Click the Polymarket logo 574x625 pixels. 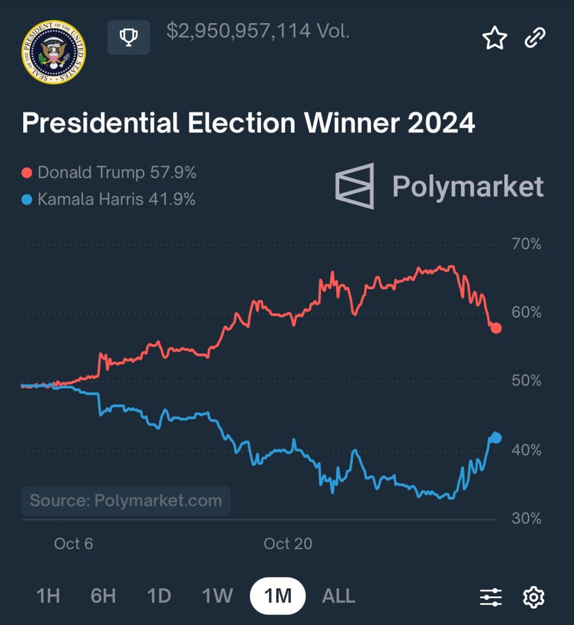coord(440,186)
